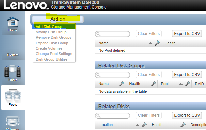Clear Filters on the pools table
Screen dimensions: 206x130
[x=149, y=34]
